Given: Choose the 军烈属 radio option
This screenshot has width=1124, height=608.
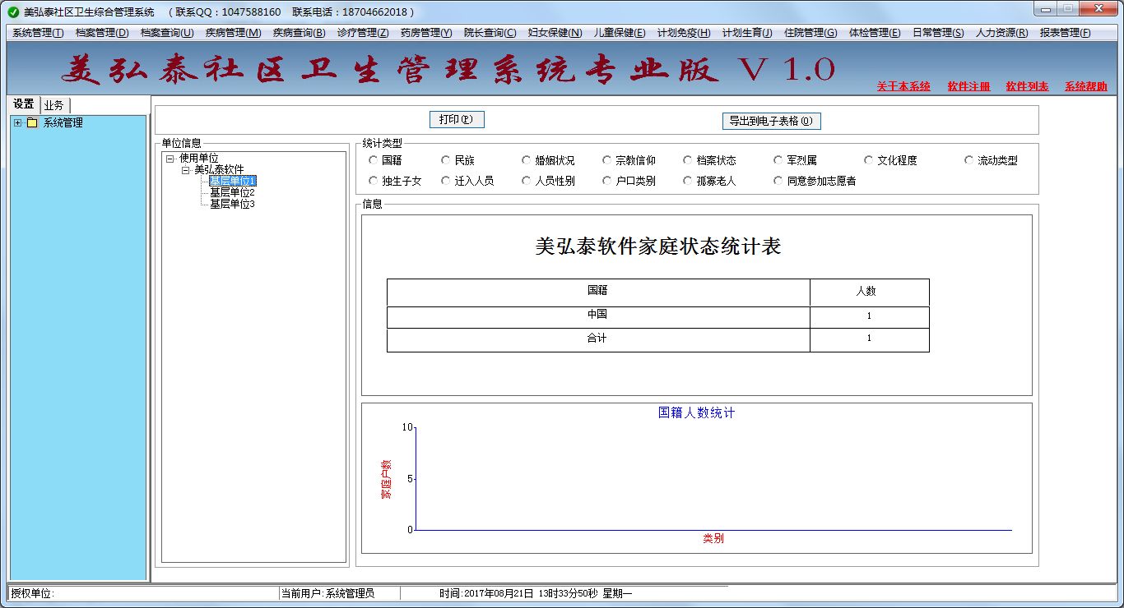Looking at the screenshot, I should [x=778, y=160].
